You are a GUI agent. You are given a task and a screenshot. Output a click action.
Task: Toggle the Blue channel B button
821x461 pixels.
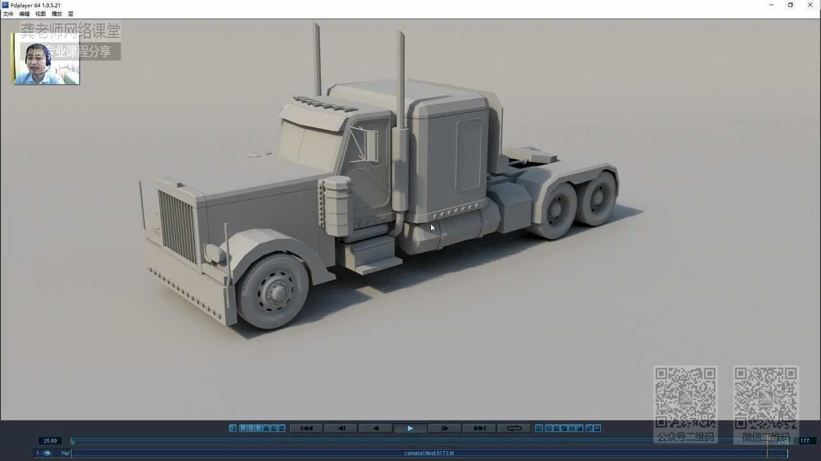[x=258, y=428]
